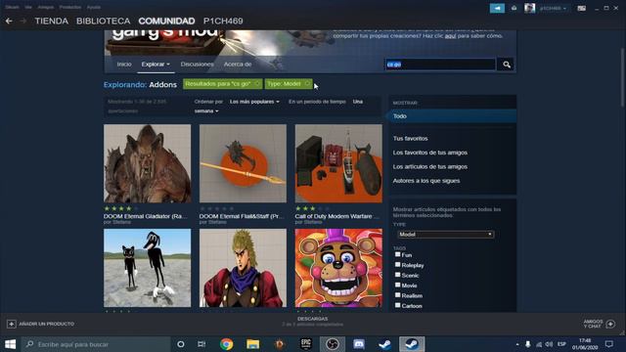Screen dimensions: 626x352
Task: Click the first Steam taskbar icon
Action: [384, 344]
